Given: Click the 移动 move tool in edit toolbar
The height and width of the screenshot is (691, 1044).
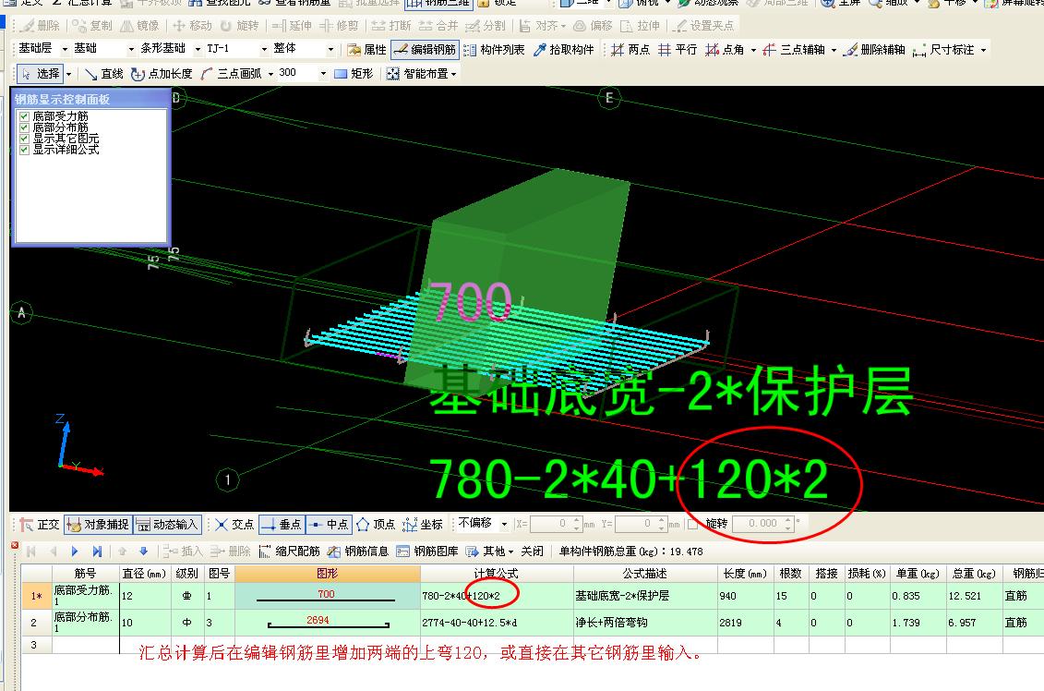Looking at the screenshot, I should click(x=192, y=25).
